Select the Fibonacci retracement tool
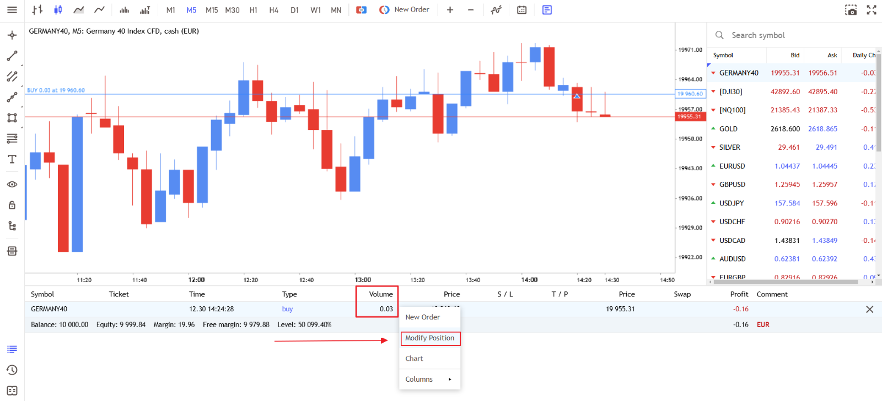Screen dimensions: 882x401 coord(12,138)
